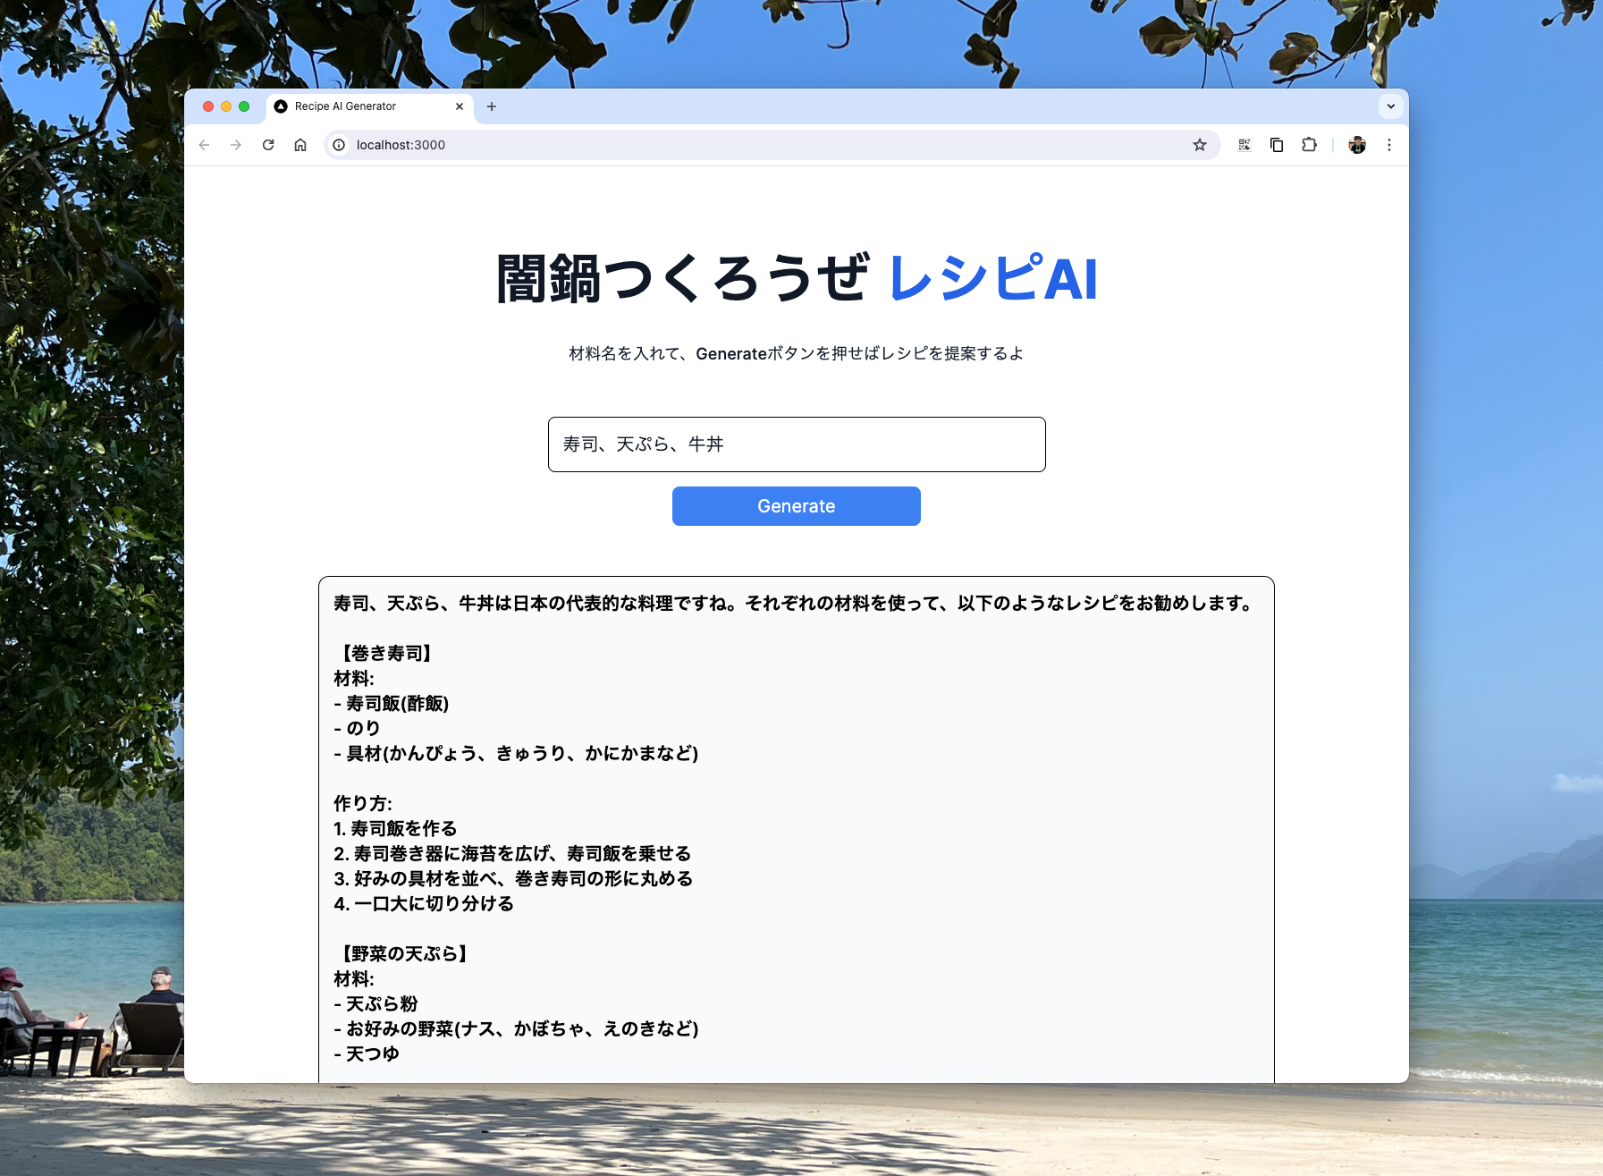Image resolution: width=1603 pixels, height=1176 pixels.
Task: Click the forward navigation arrow
Action: point(235,144)
